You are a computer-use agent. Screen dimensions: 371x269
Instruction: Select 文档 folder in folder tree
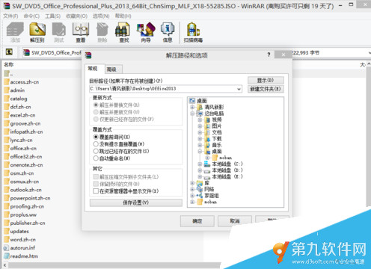point(213,132)
